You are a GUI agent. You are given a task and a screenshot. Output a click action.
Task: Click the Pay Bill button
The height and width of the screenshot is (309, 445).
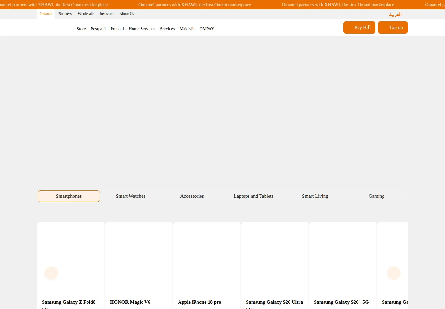pyautogui.click(x=359, y=28)
